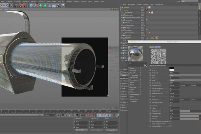The width and height of the screenshot is (201, 134).
Task: Click the Anwenden button
Action: pyautogui.click(x=112, y=130)
